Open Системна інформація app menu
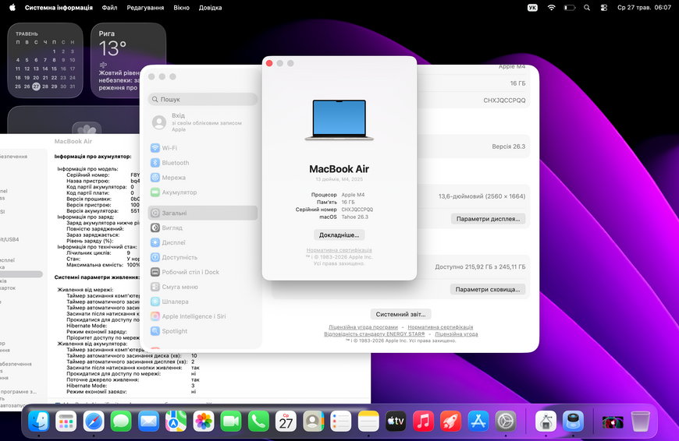The width and height of the screenshot is (679, 441). pos(59,7)
